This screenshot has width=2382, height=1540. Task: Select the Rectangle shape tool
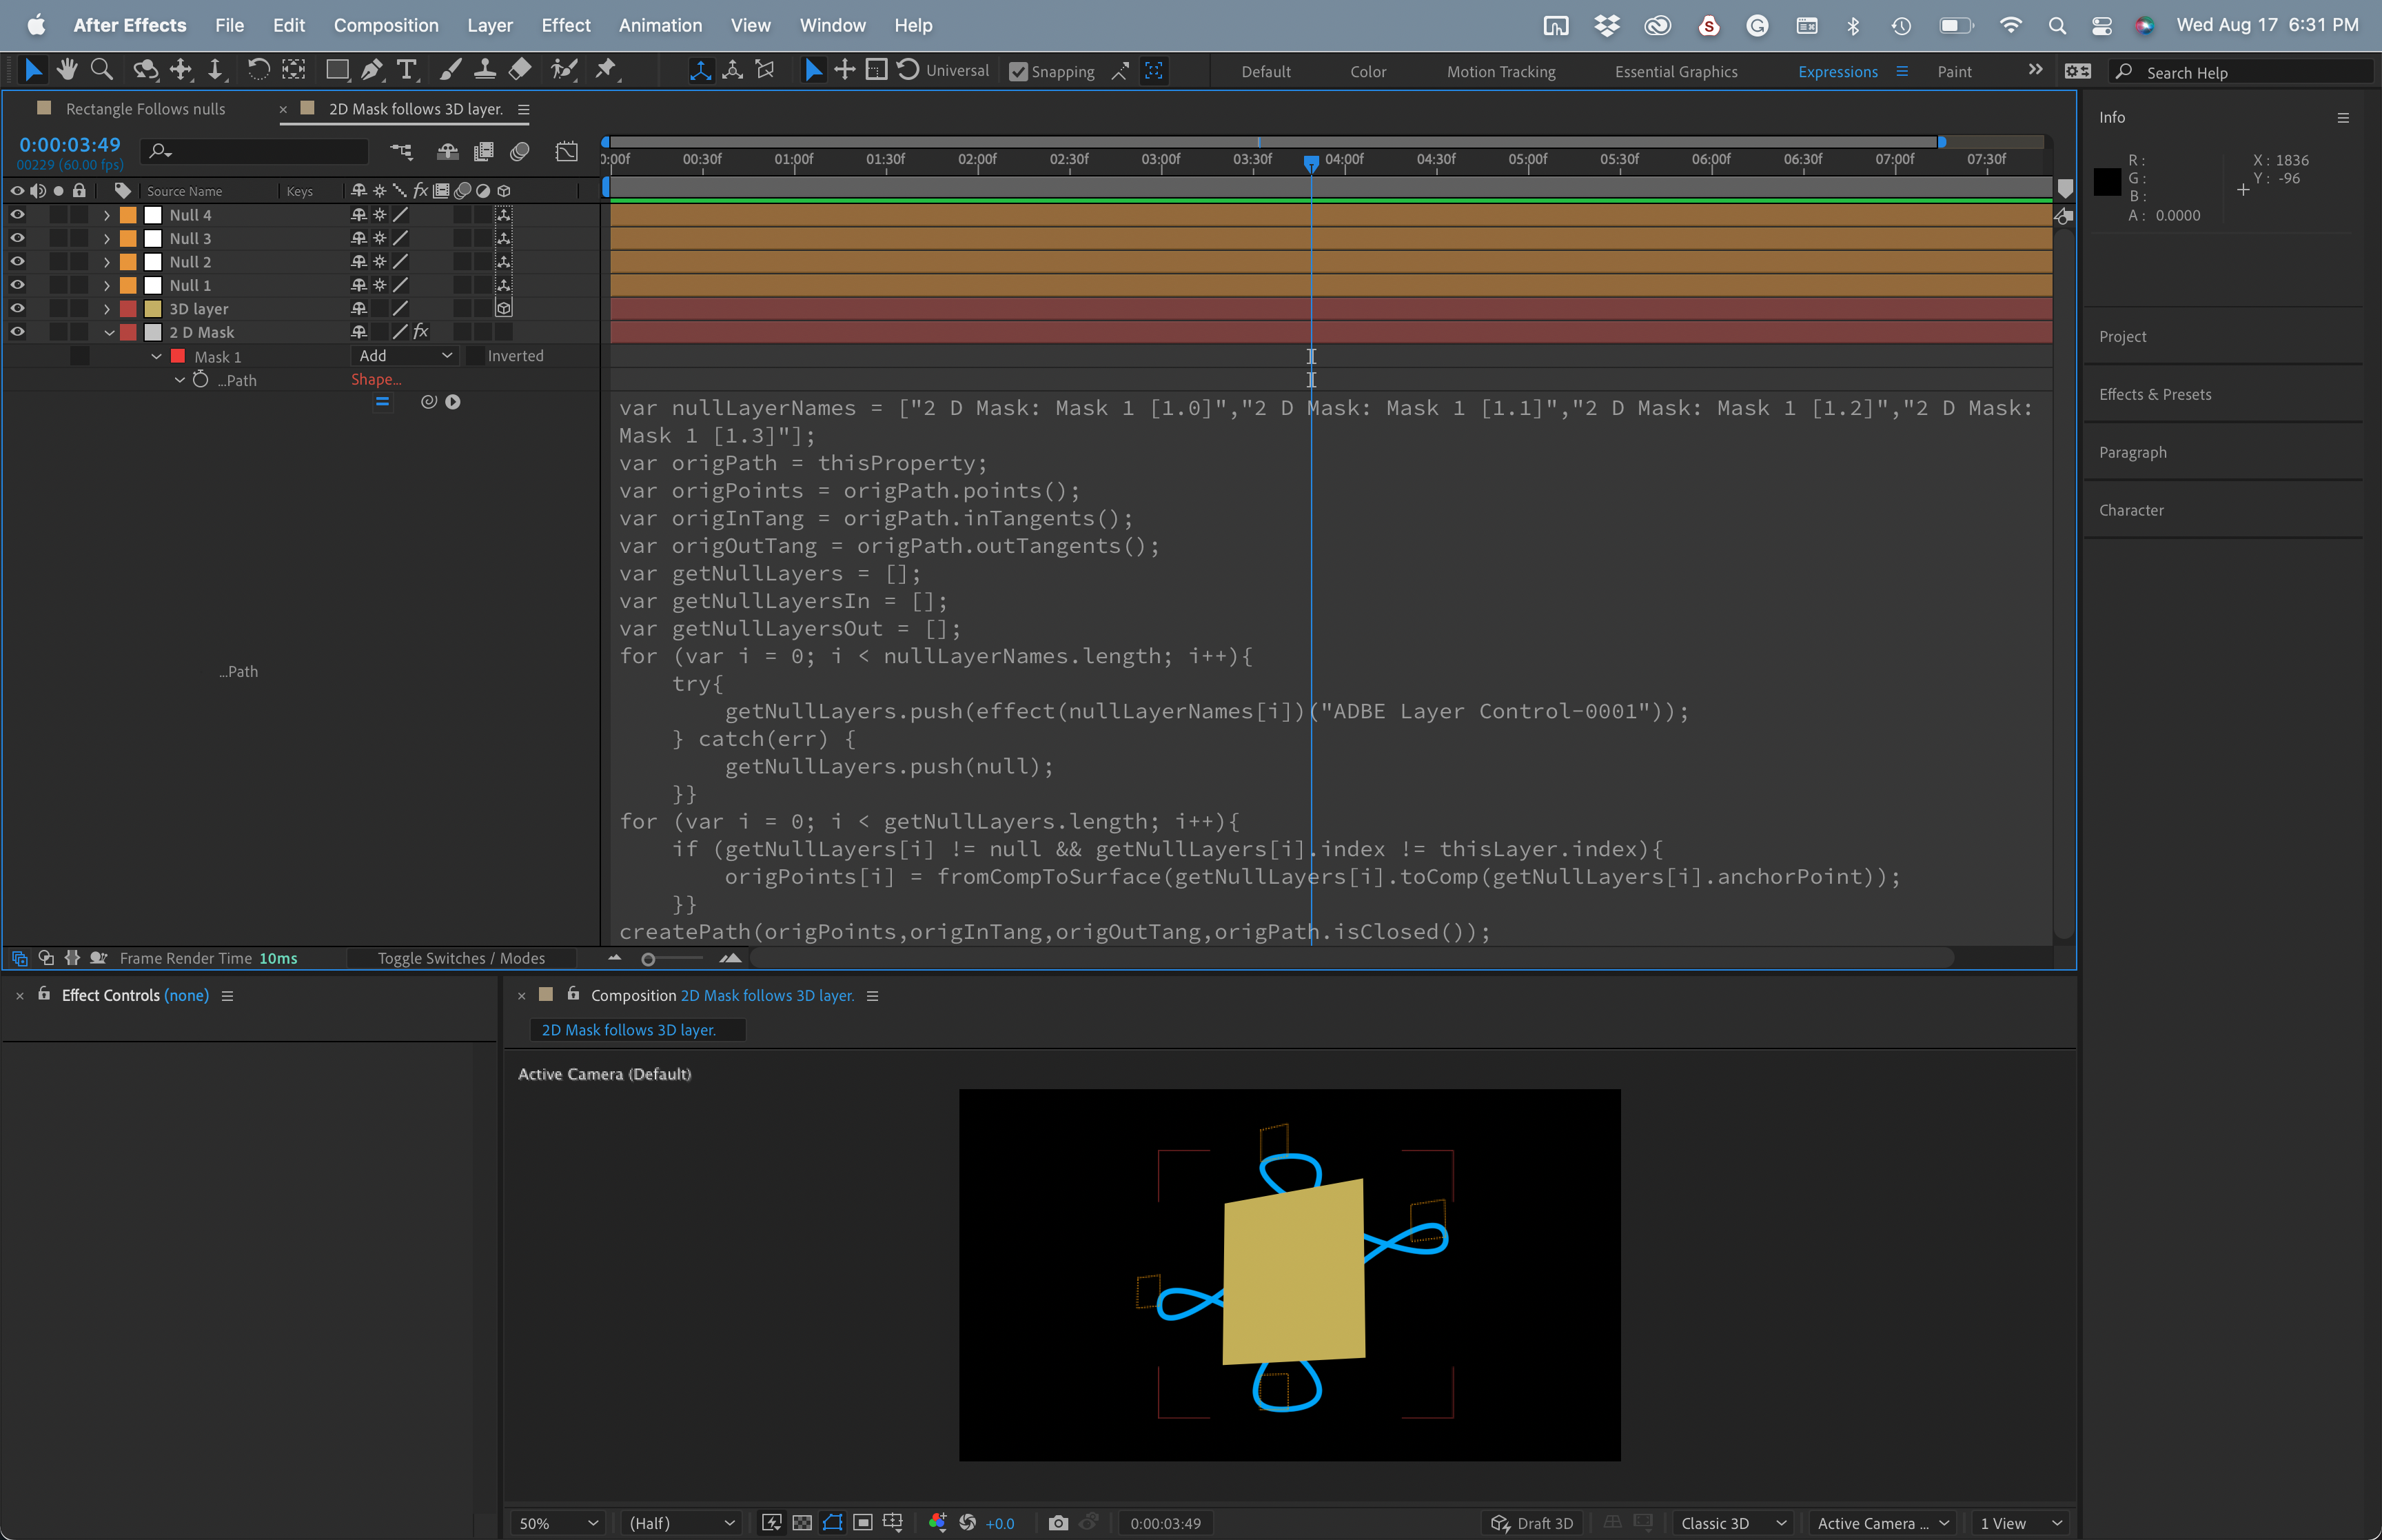337,70
